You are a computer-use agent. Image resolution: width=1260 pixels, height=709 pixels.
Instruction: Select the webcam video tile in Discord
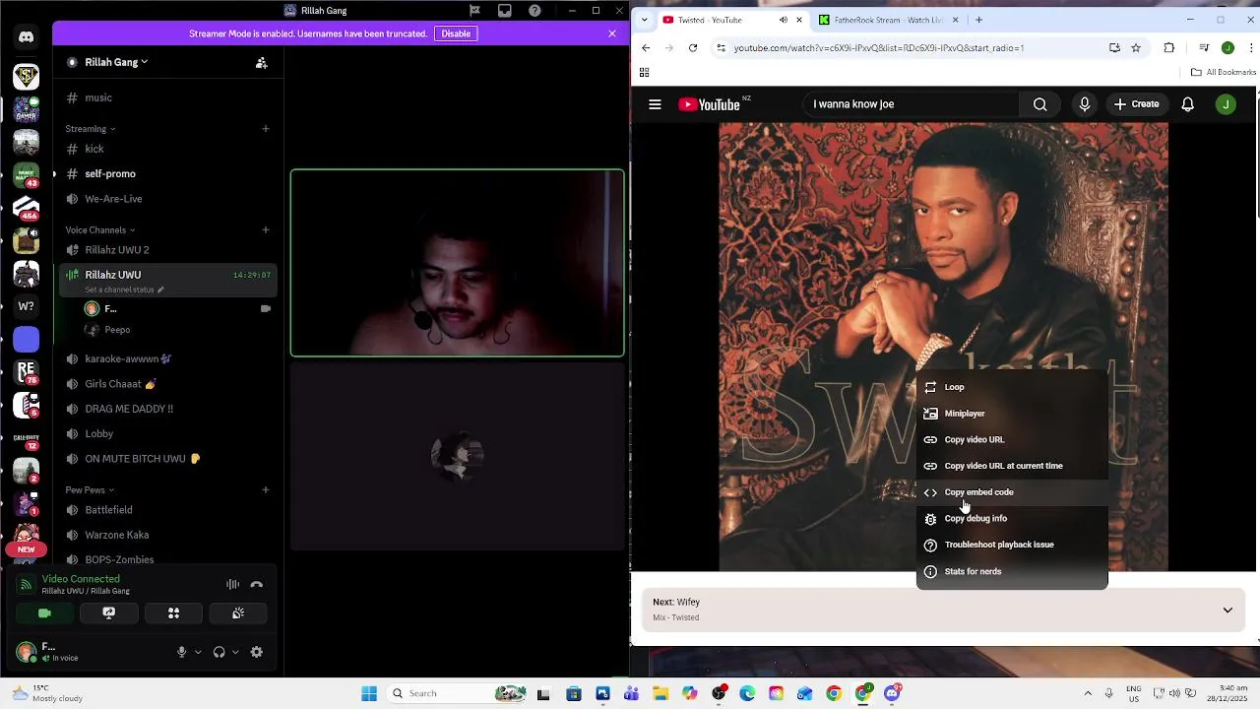pyautogui.click(x=457, y=263)
